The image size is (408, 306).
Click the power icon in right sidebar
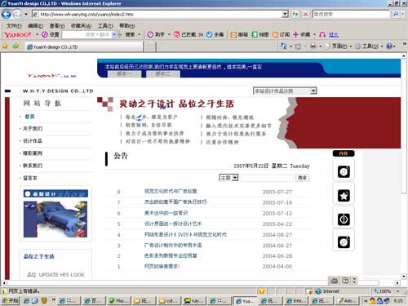[344, 219]
